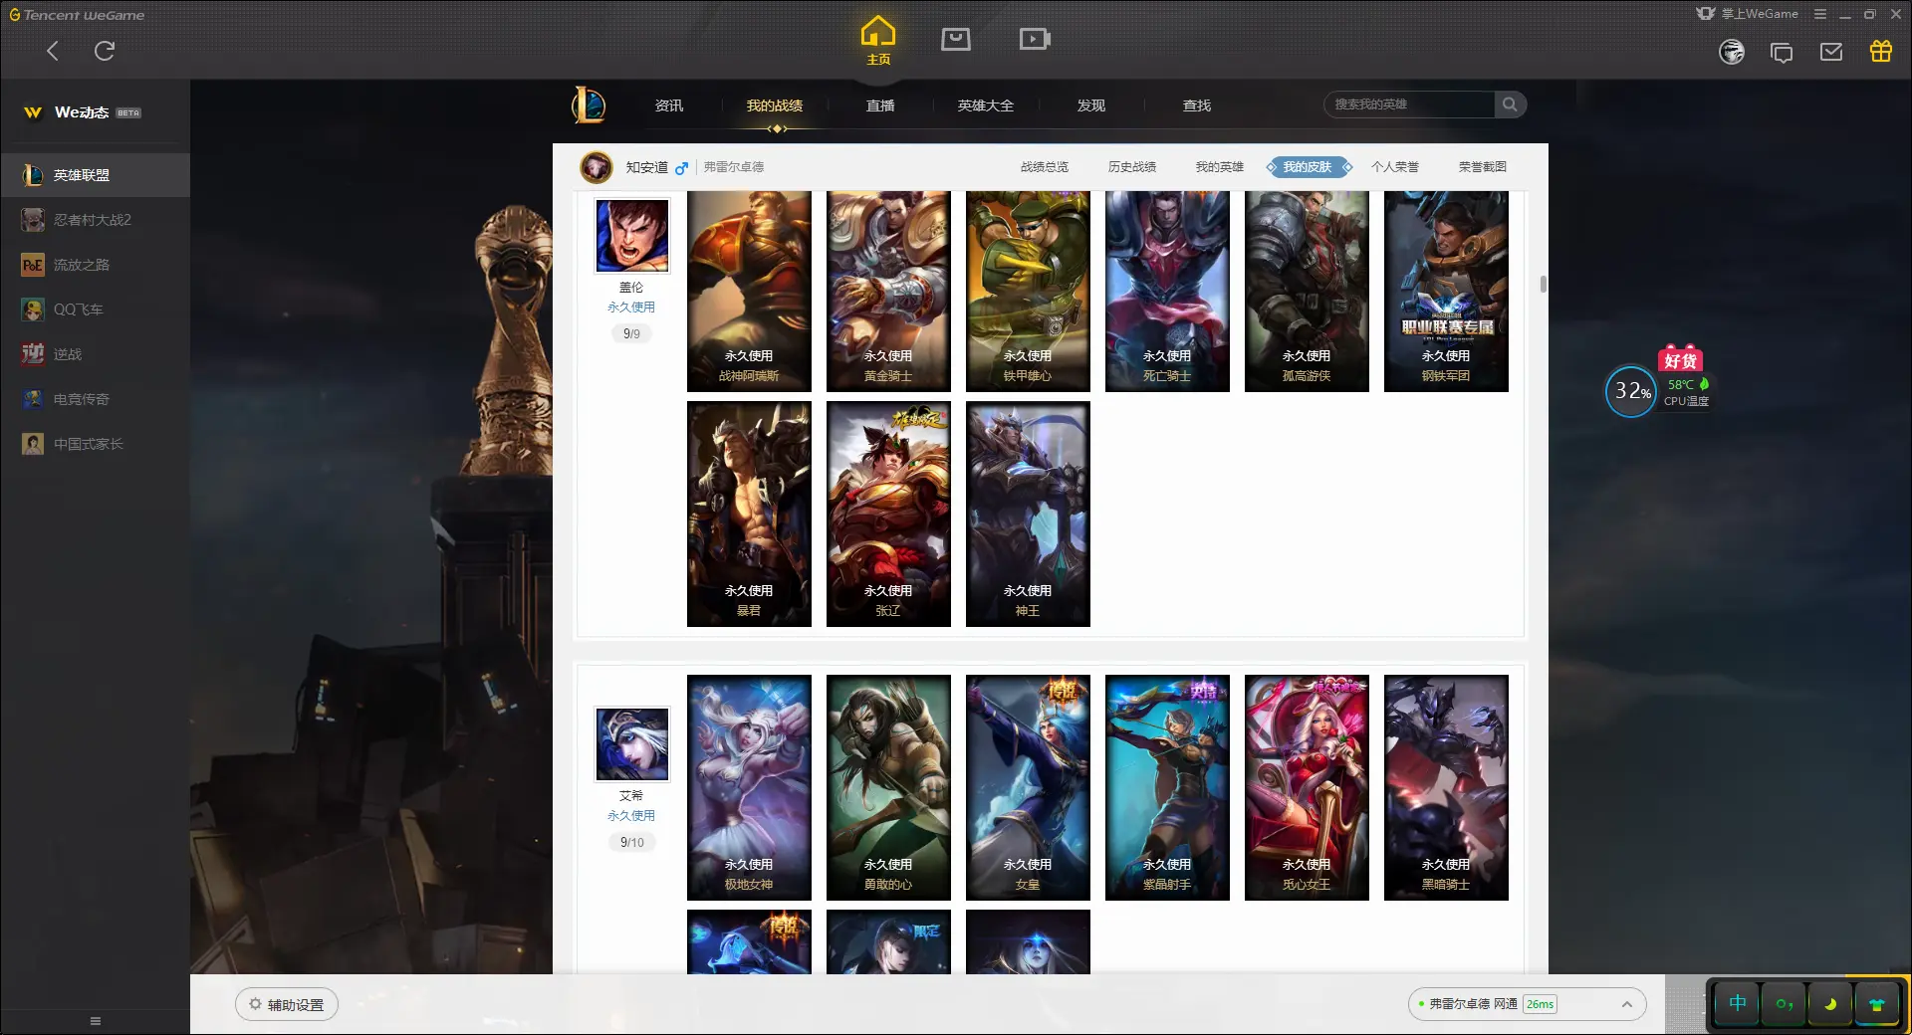Open the 我的战绩 tab
1912x1035 pixels.
click(x=775, y=105)
